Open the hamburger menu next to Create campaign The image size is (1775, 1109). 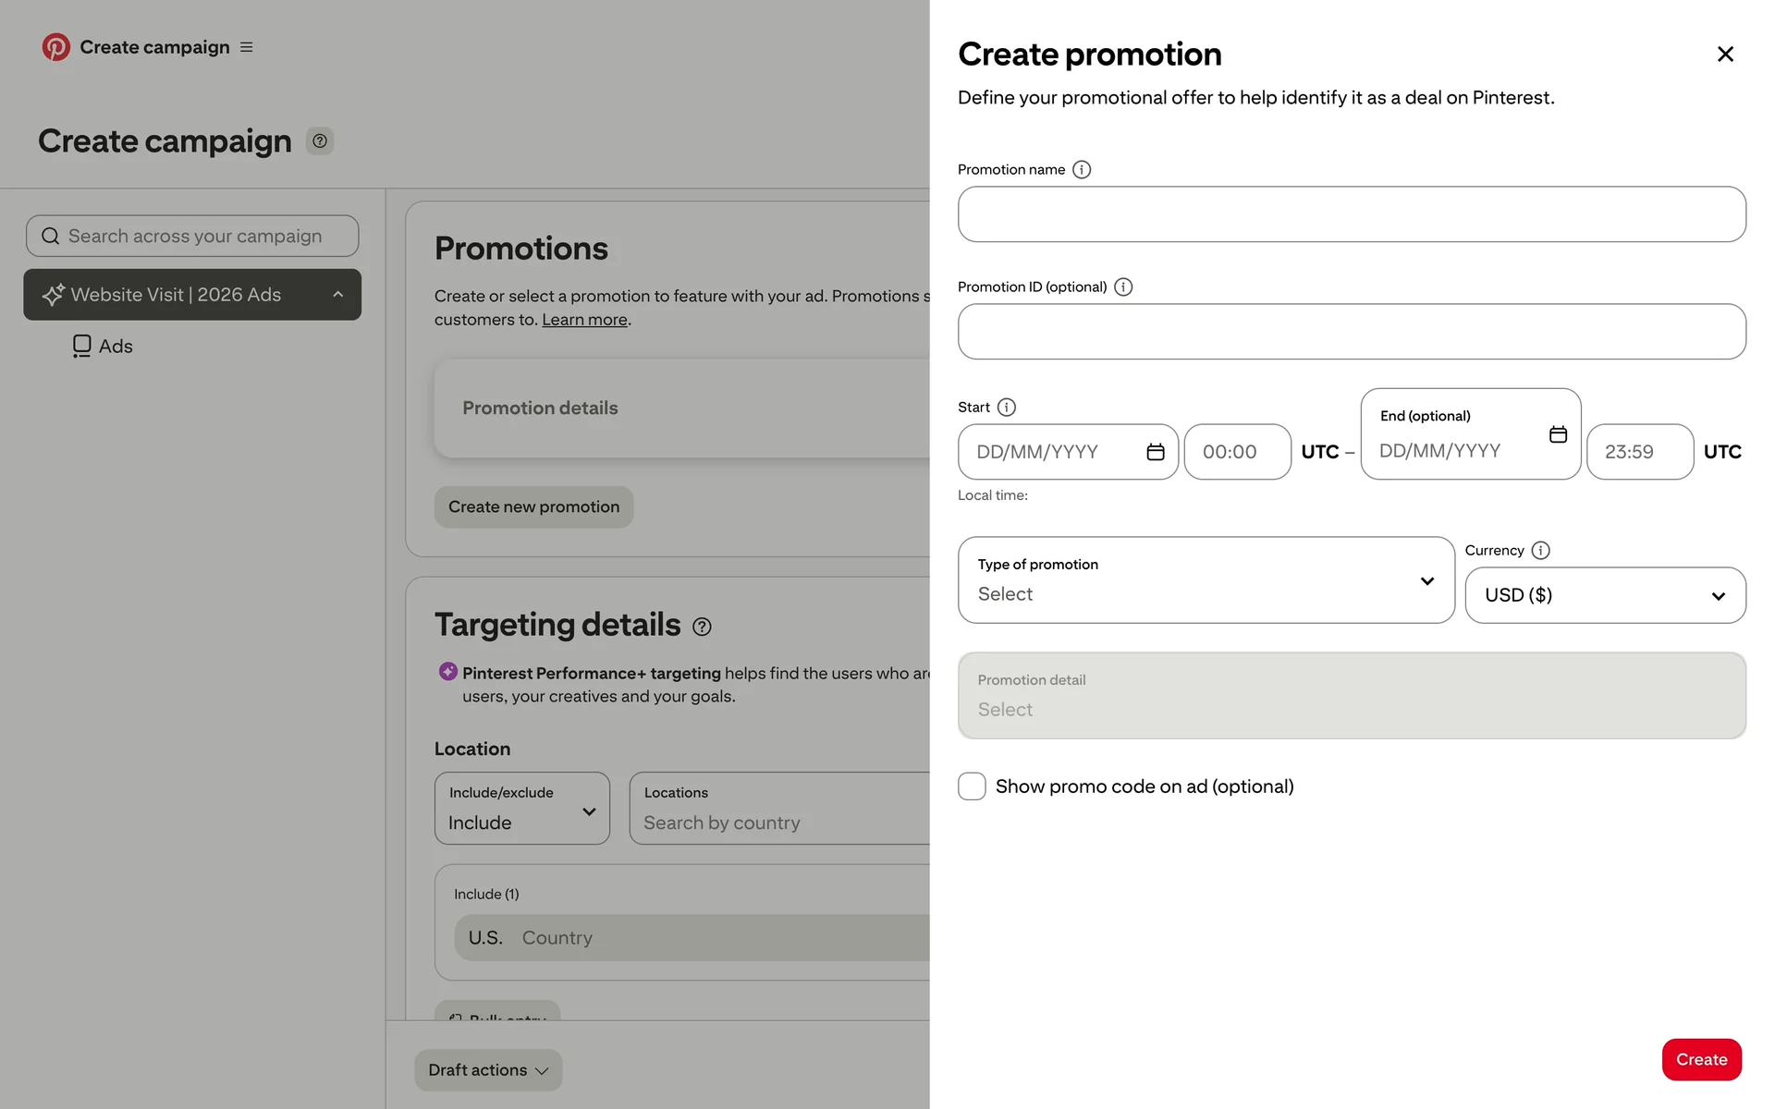click(246, 47)
